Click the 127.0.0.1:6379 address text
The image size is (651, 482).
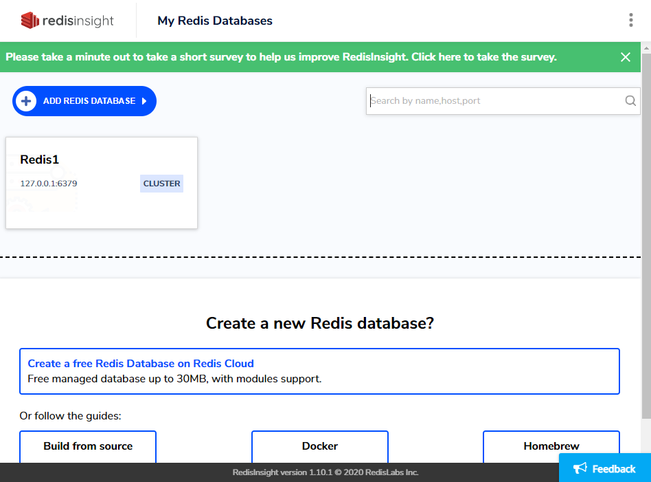[x=49, y=184]
